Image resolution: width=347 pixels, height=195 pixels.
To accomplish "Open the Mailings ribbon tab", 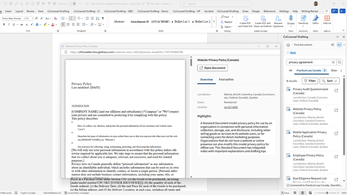I will (x=284, y=11).
